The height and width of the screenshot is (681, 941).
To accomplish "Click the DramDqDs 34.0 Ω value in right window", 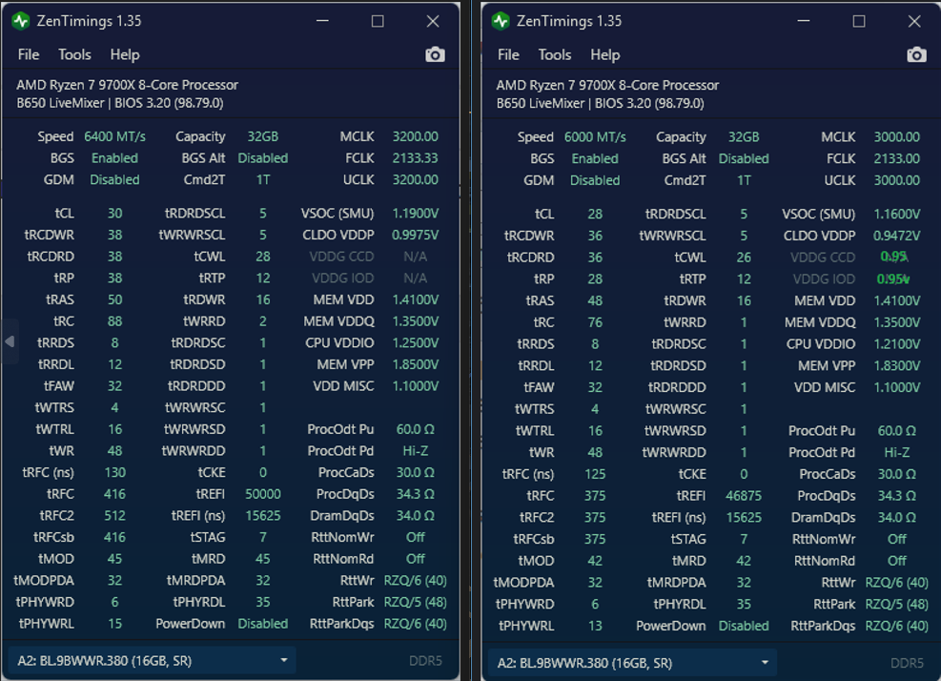I will point(896,517).
